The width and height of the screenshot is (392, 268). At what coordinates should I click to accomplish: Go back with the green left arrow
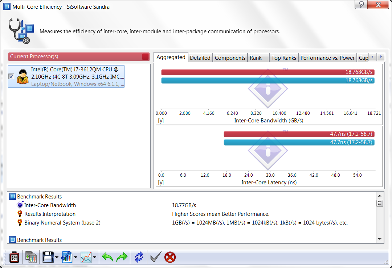pyautogui.click(x=108, y=257)
